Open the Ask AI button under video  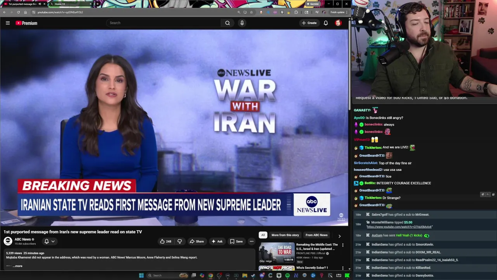click(217, 241)
